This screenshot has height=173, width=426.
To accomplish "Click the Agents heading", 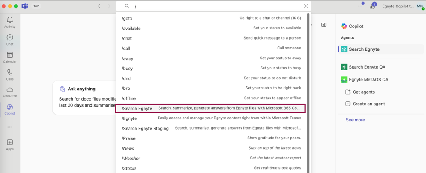I will [347, 38].
